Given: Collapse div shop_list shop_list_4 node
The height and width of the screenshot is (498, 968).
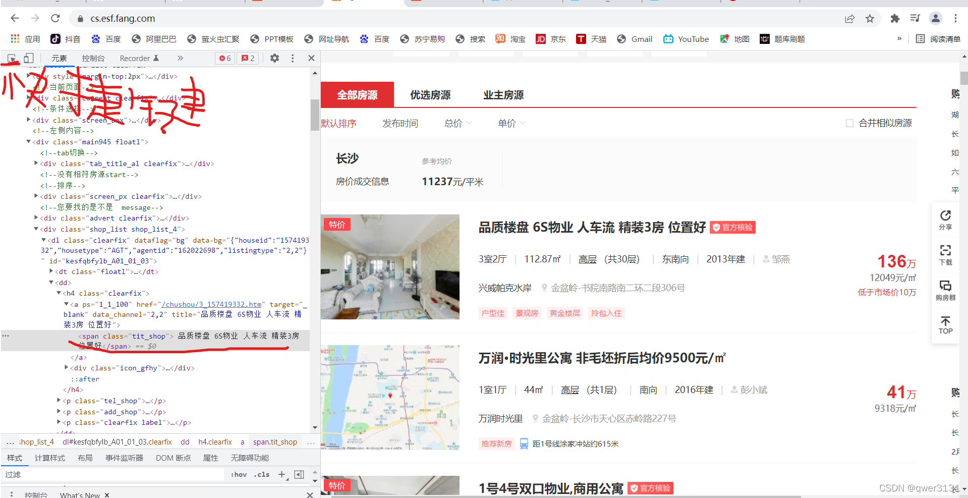Looking at the screenshot, I should pos(36,229).
